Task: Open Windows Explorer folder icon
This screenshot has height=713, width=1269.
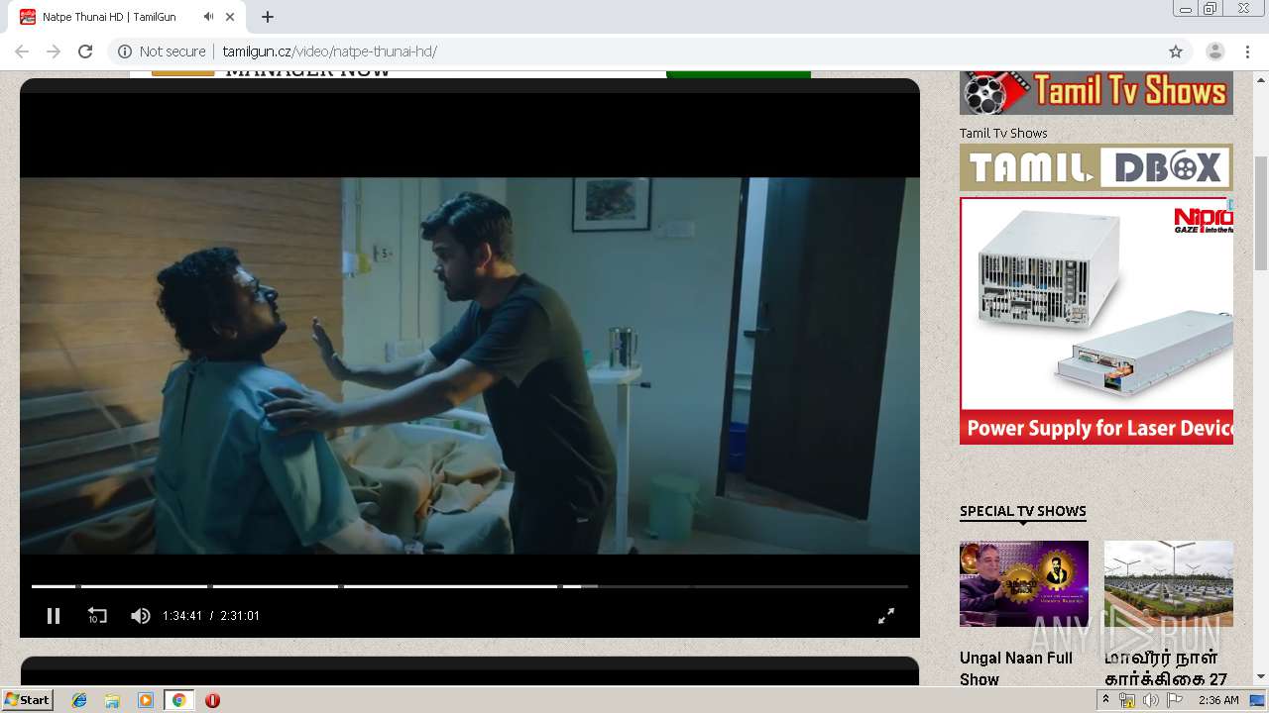Action: [112, 700]
